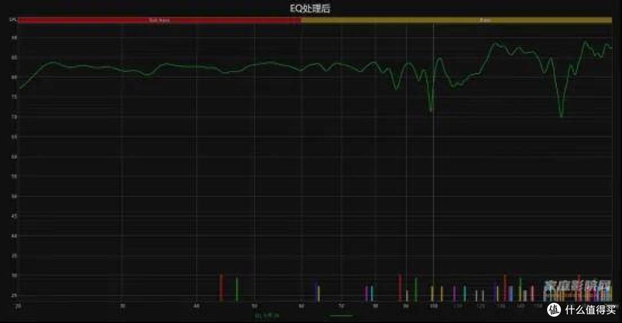Select the red filter marker just below 90 Hz

(x=400, y=287)
